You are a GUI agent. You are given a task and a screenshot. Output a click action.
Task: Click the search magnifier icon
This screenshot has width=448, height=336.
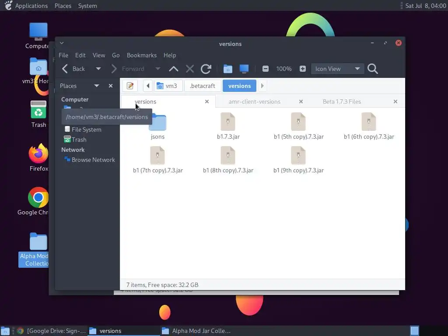pyautogui.click(x=373, y=69)
